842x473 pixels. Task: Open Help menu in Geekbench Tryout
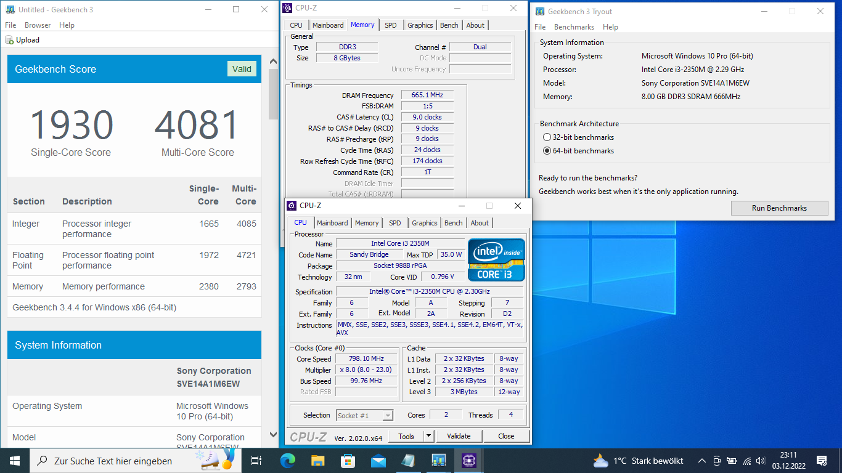pyautogui.click(x=610, y=27)
